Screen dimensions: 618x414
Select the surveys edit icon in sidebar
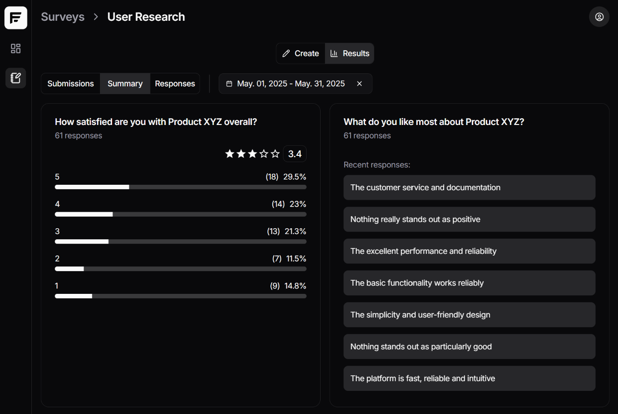click(x=16, y=78)
